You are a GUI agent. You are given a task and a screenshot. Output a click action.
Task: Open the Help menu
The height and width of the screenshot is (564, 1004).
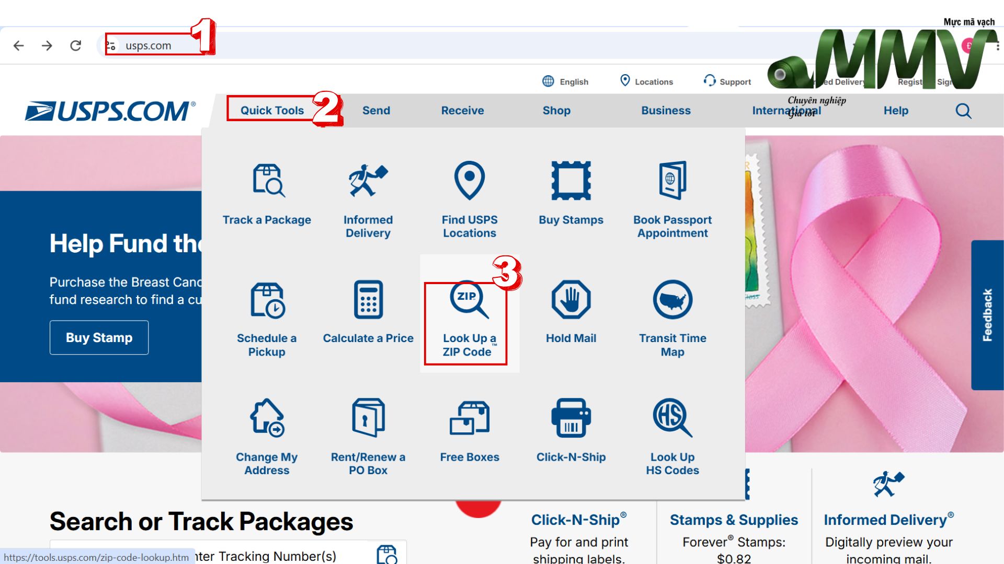click(896, 110)
